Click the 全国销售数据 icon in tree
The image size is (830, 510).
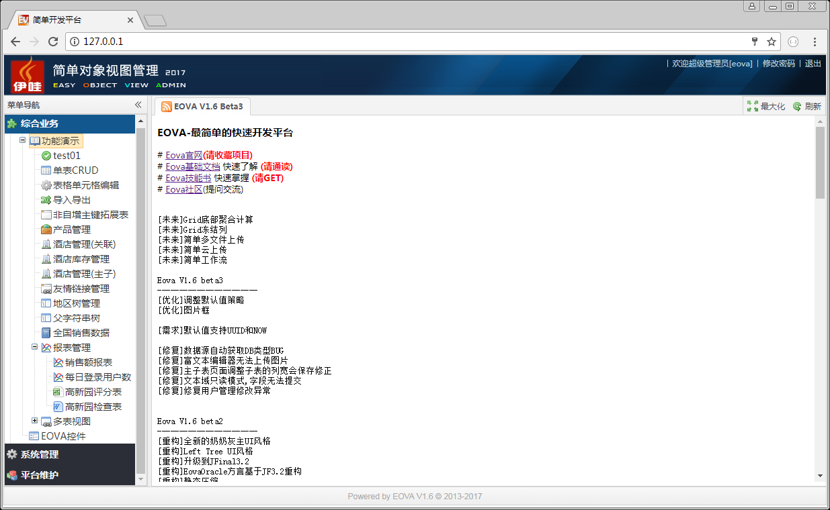click(46, 333)
